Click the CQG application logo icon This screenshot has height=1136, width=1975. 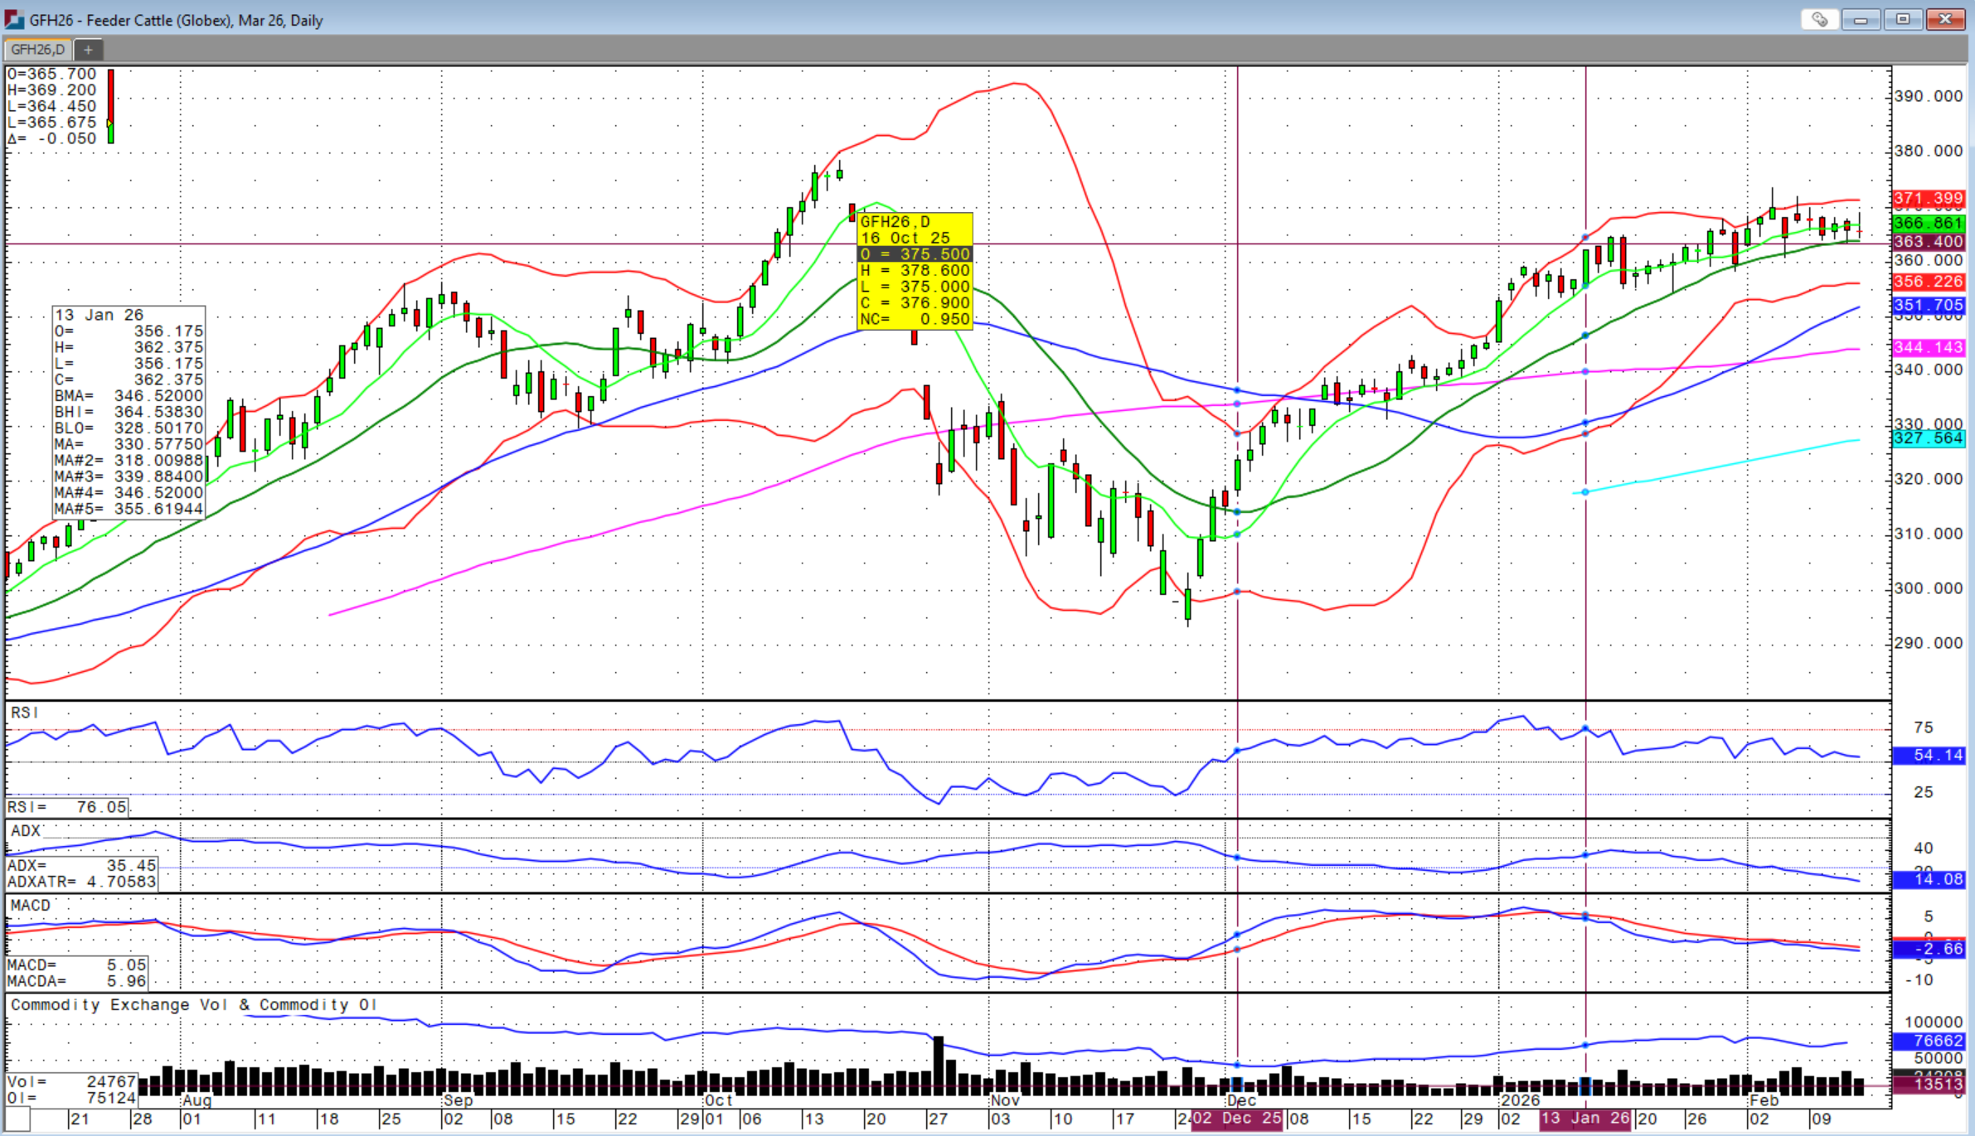14,19
